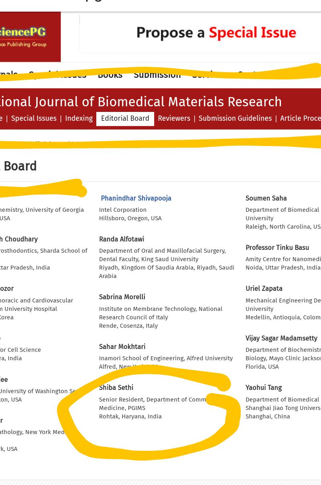Image resolution: width=321 pixels, height=485 pixels.
Task: Open the Submission menu item
Action: click(x=157, y=75)
